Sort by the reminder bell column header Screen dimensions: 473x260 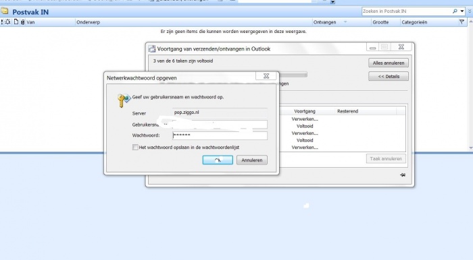pyautogui.click(x=7, y=22)
